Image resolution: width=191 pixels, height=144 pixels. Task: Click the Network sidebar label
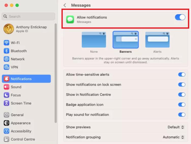[18, 59]
